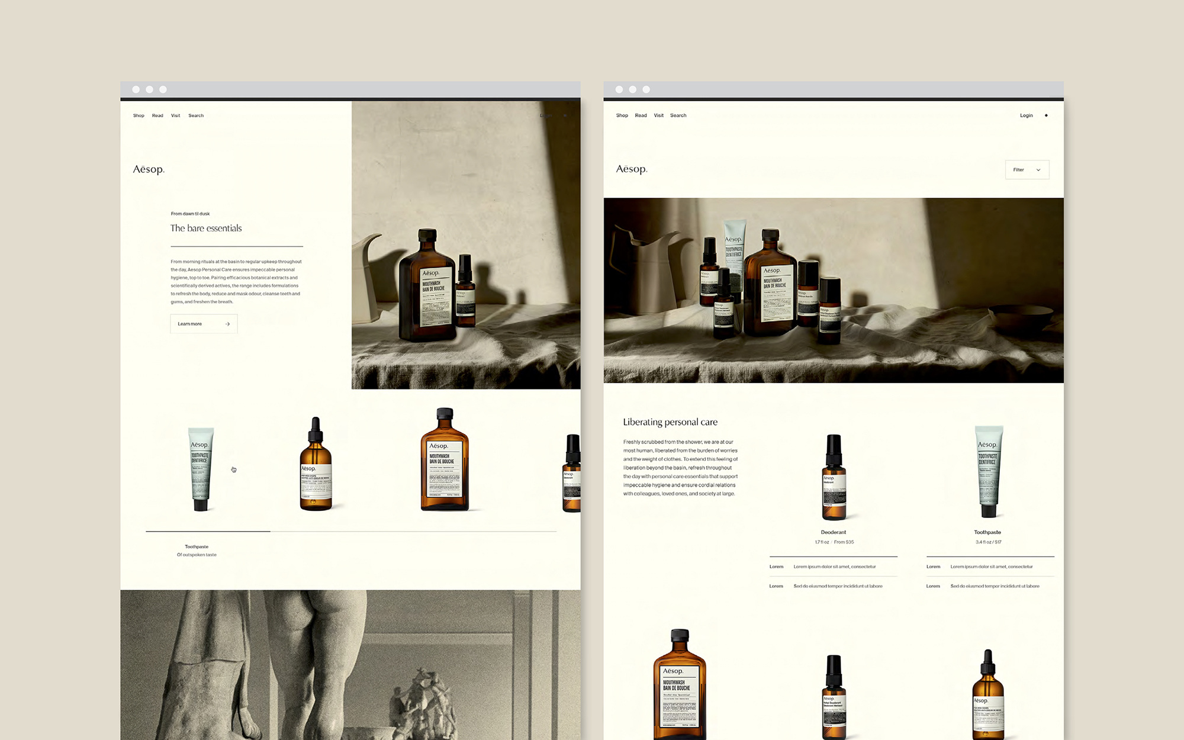Click the Deodorant spray product image
The image size is (1184, 740).
point(834,477)
